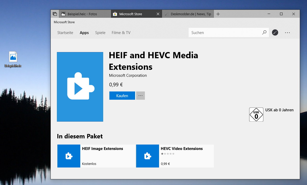
Task: Click the HEIF and HEVC app logo tile
Action: (80, 87)
